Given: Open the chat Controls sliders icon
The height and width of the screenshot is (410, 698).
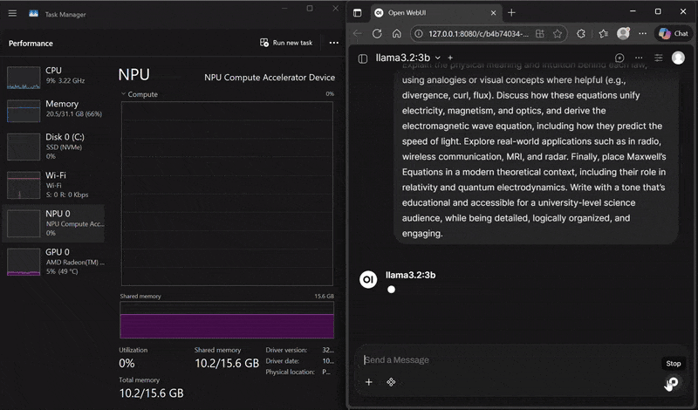Looking at the screenshot, I should tap(659, 58).
